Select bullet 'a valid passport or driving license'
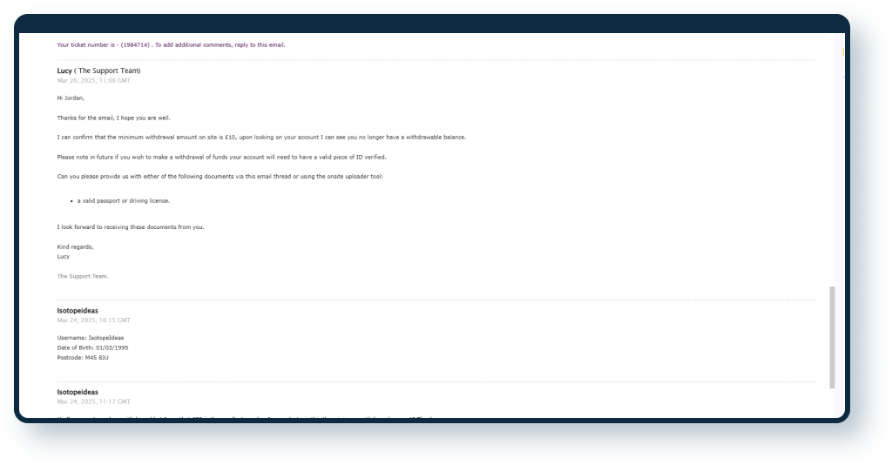The width and height of the screenshot is (892, 465). coord(124,200)
